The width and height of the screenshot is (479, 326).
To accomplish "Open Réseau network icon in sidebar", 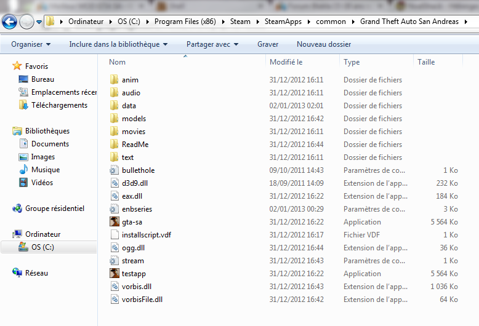I will 17,272.
